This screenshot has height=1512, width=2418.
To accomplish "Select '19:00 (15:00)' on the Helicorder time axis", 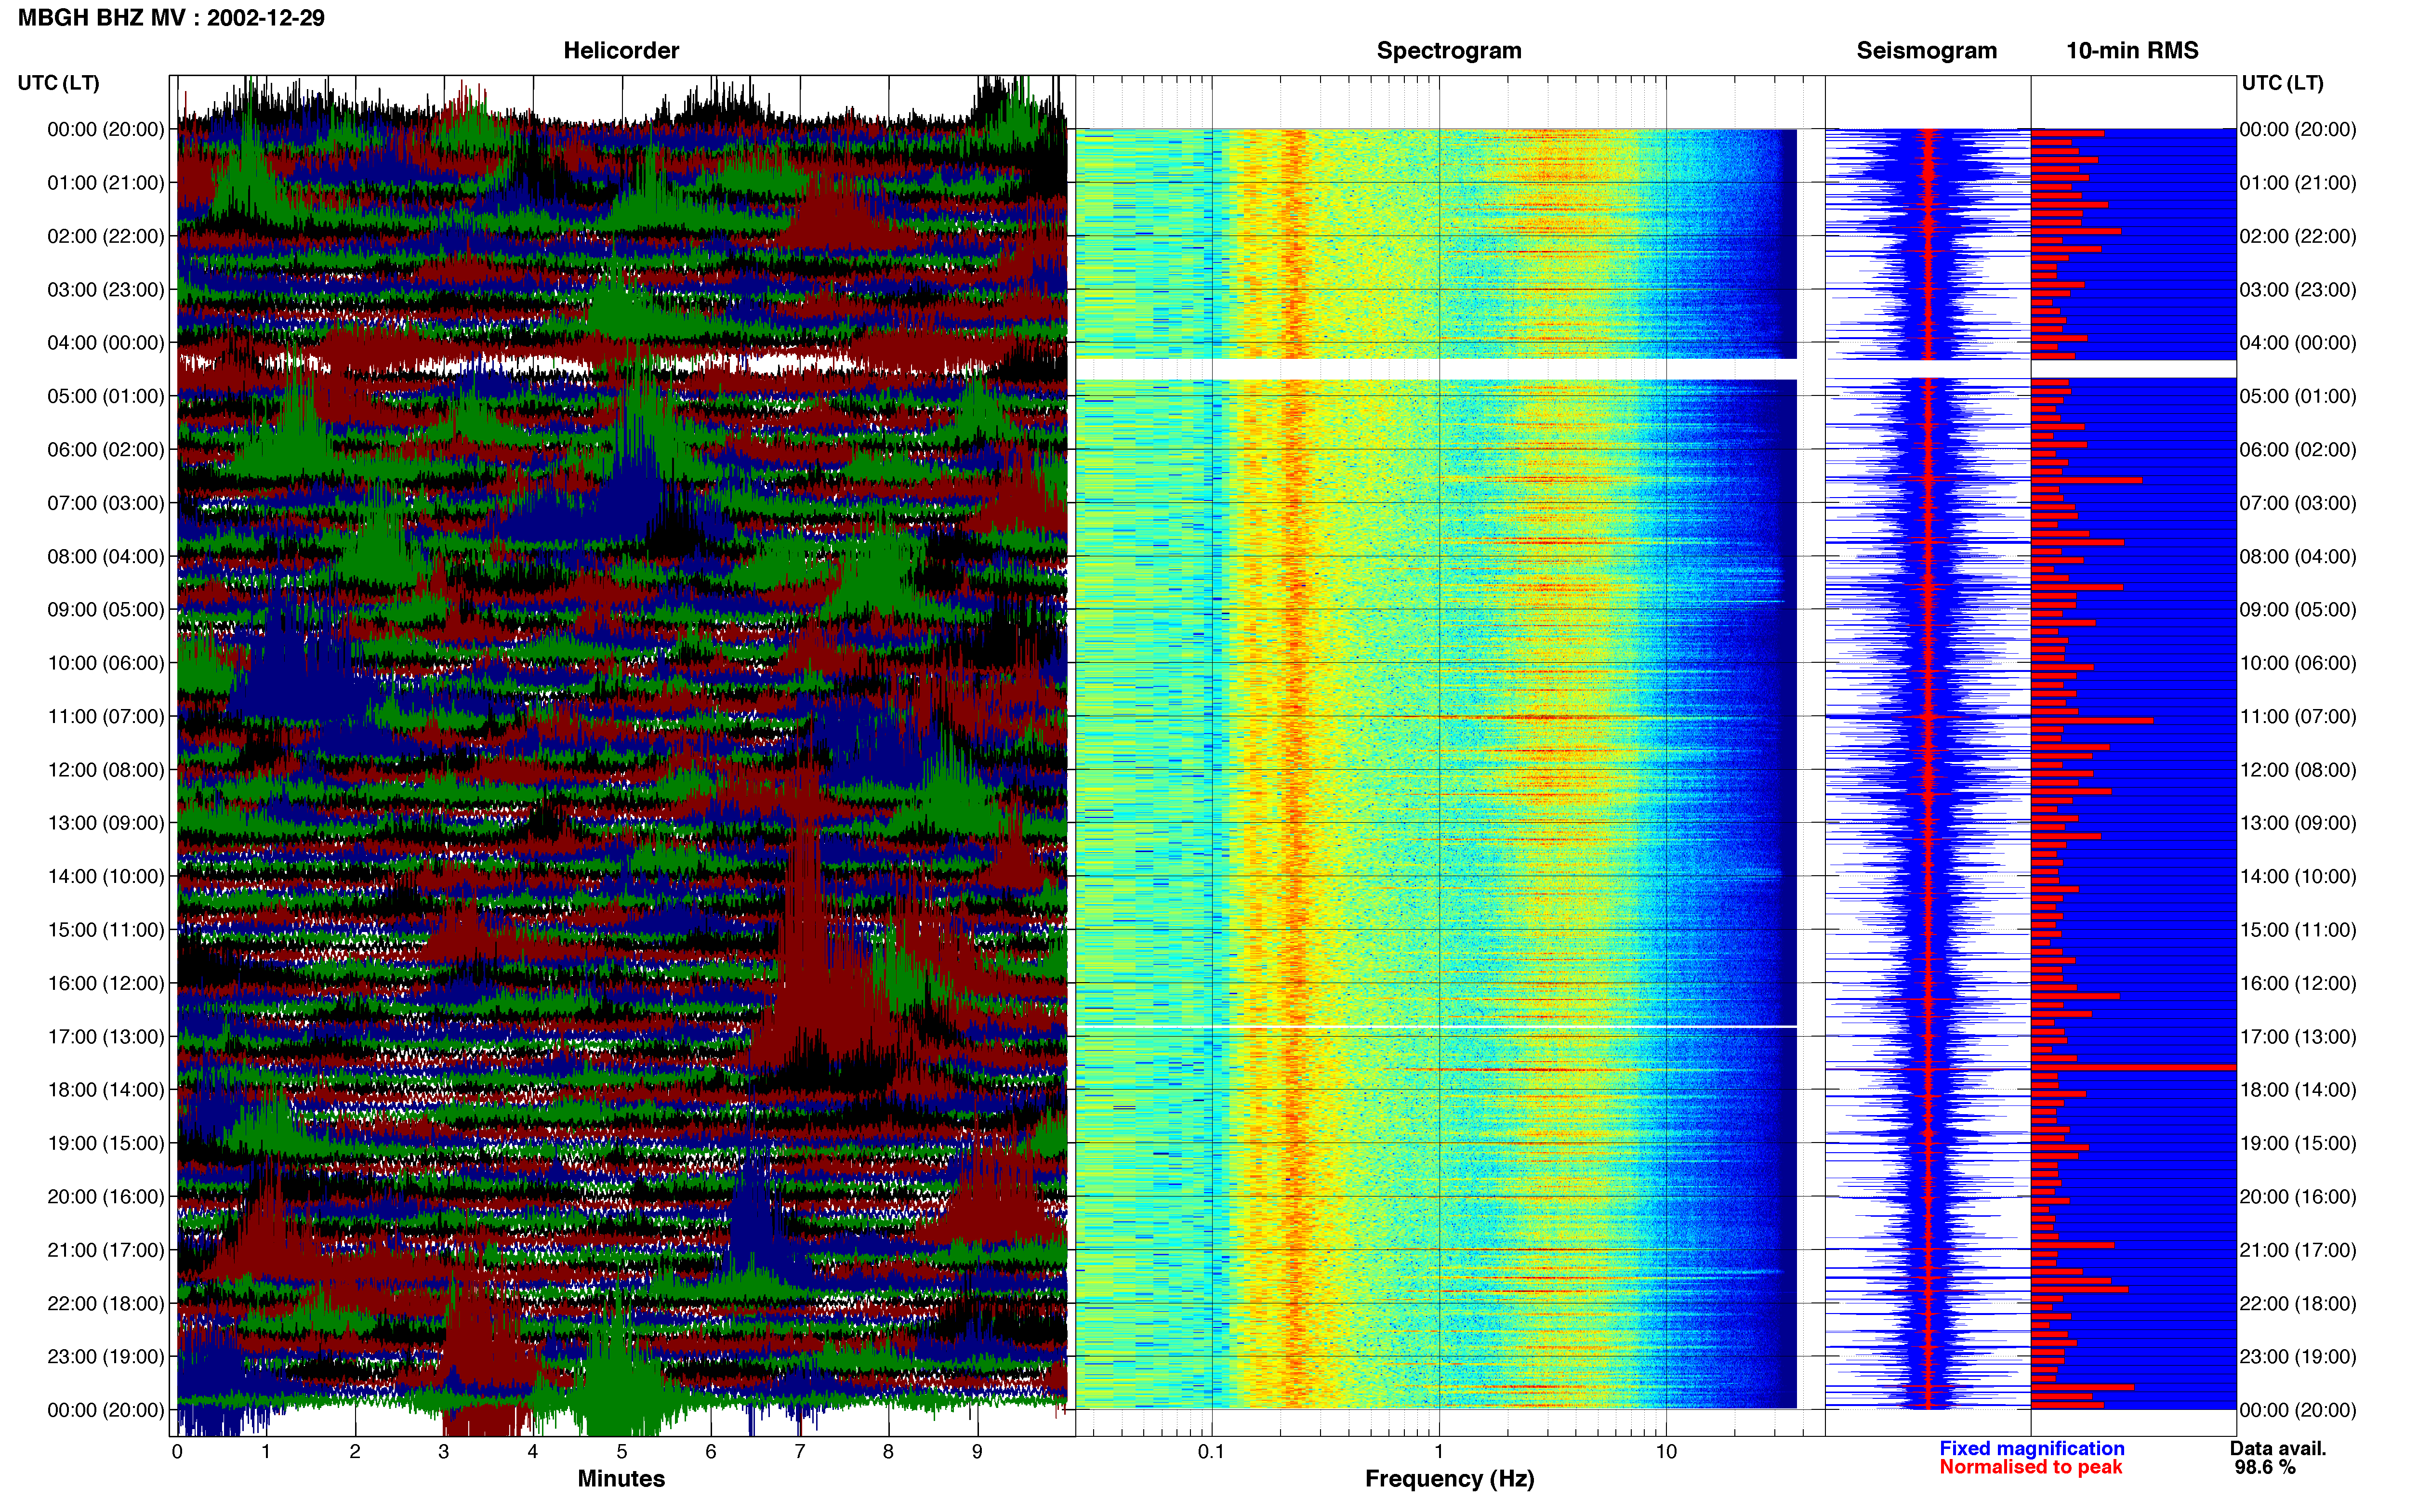I will click(x=106, y=1143).
